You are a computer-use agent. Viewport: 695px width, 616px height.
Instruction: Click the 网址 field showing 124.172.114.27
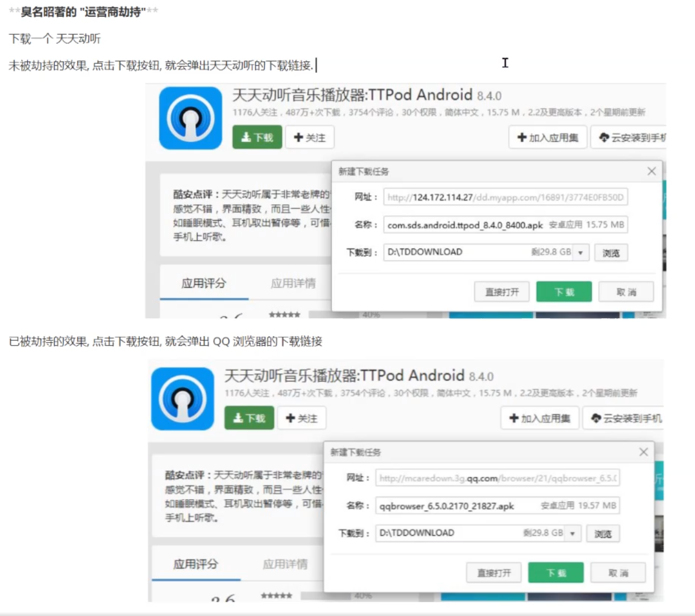click(506, 197)
